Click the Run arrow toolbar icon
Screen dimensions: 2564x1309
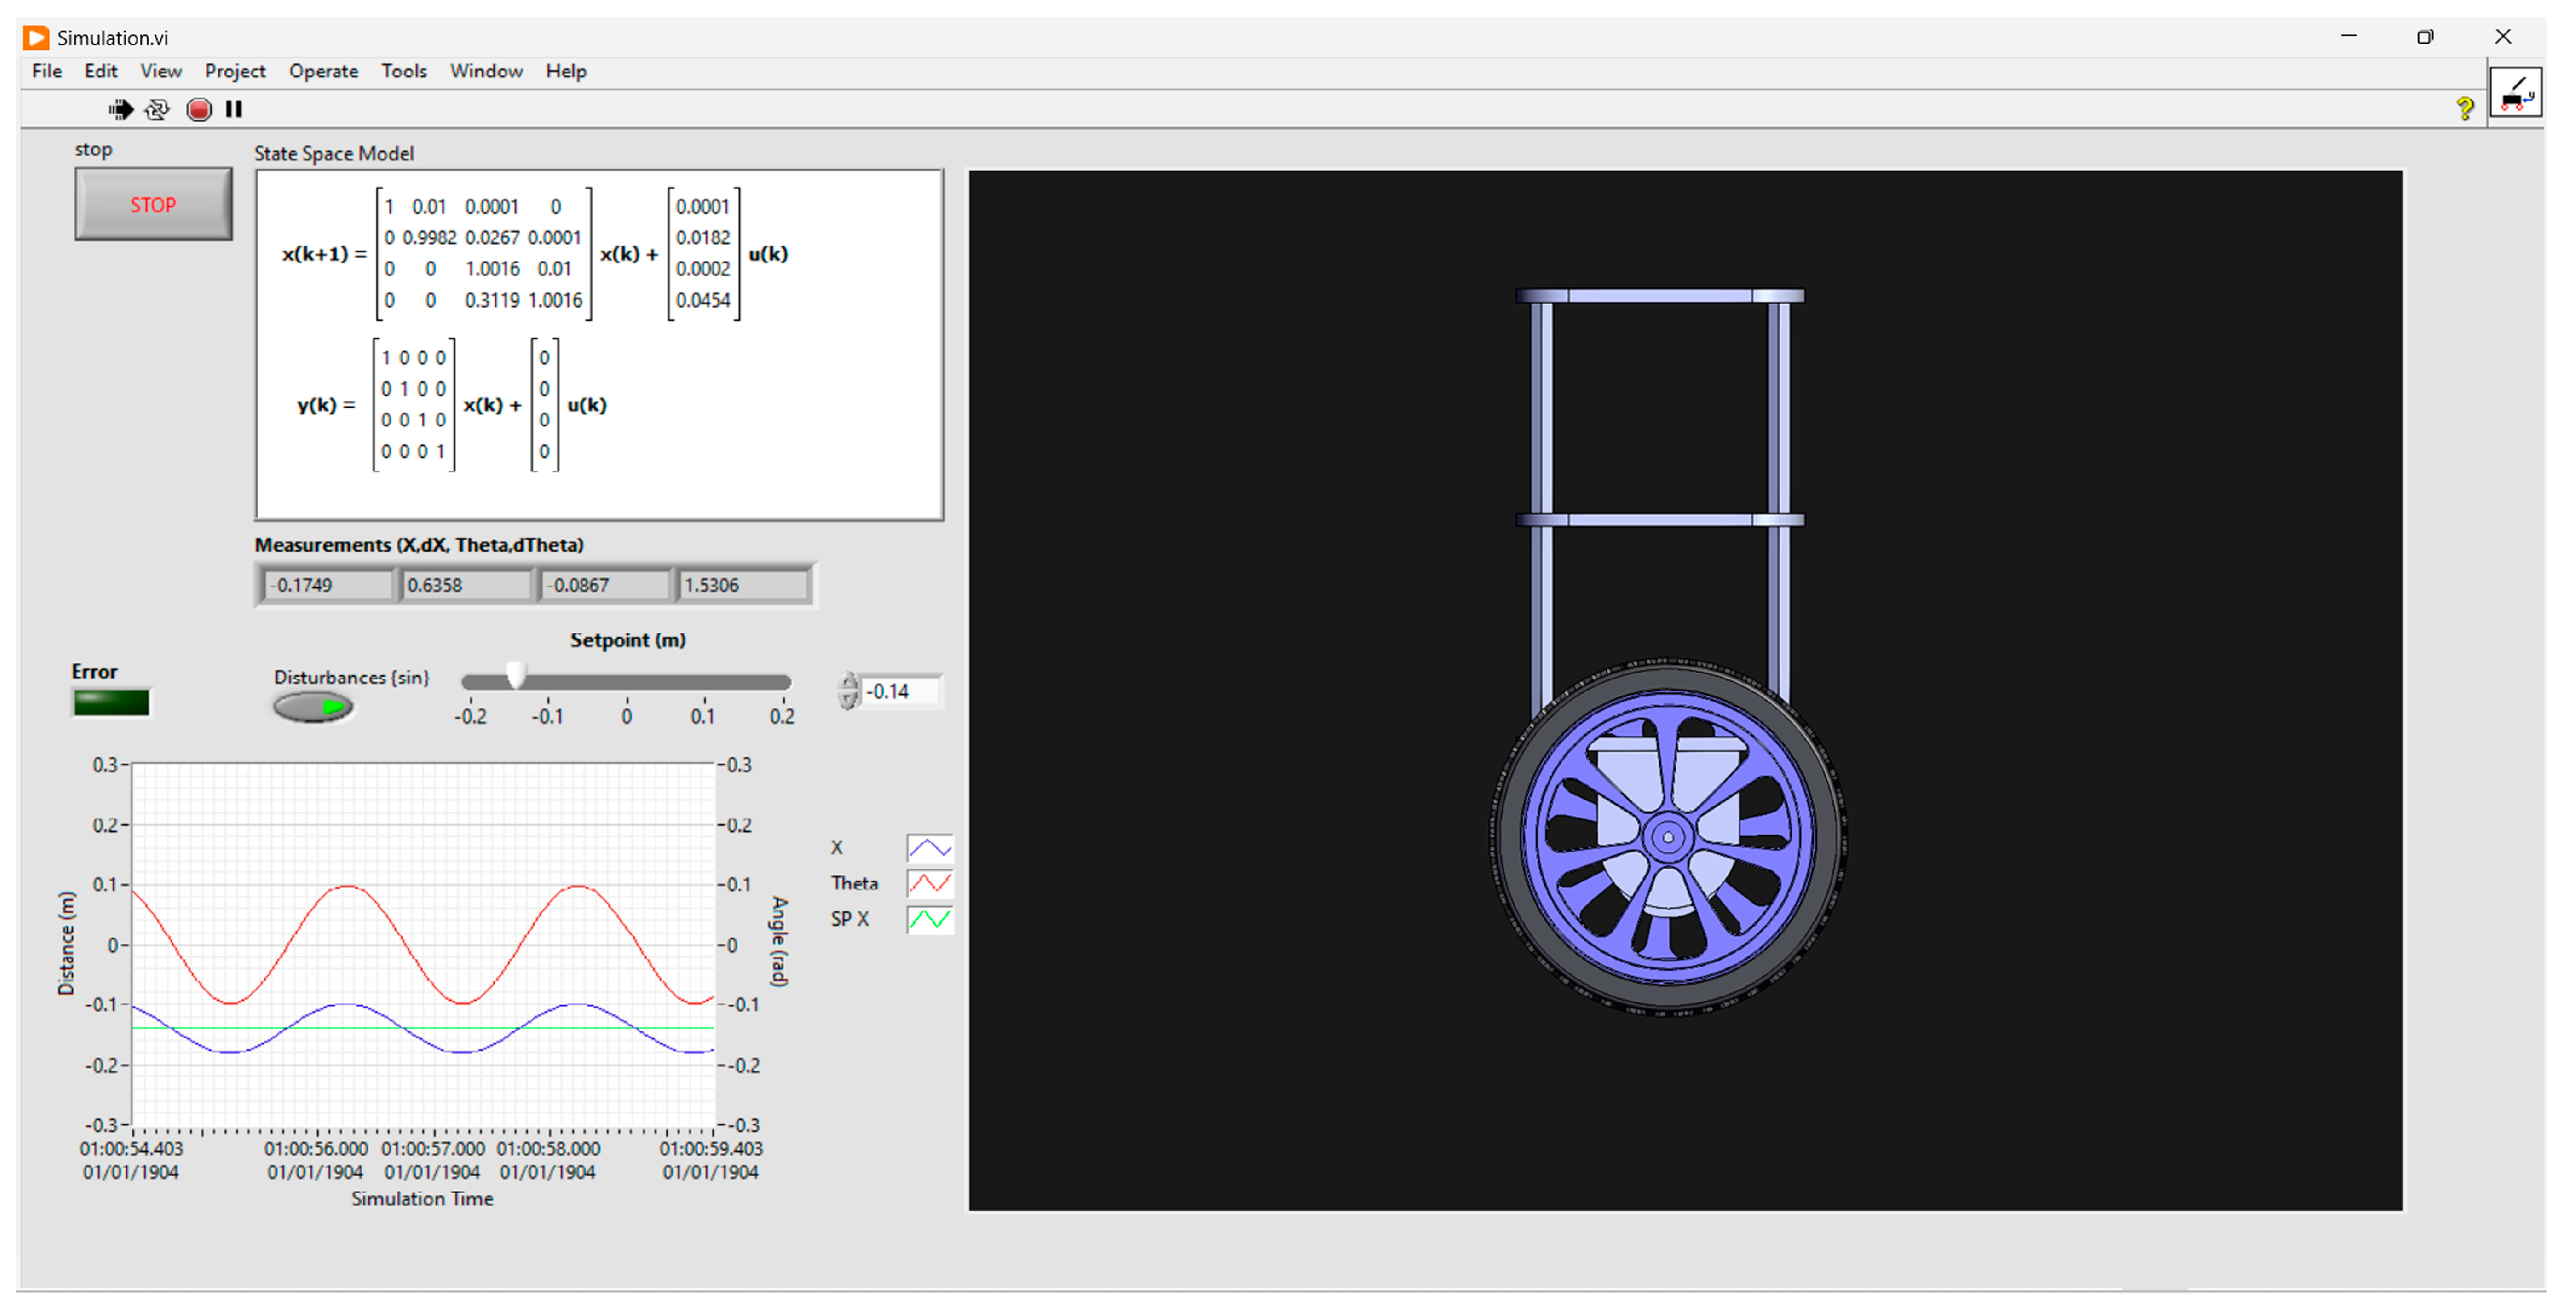coord(121,110)
